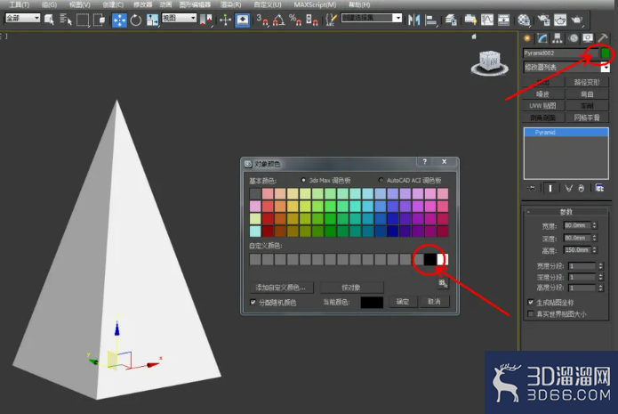Click the UVW 贴图 modifier button

[x=542, y=106]
